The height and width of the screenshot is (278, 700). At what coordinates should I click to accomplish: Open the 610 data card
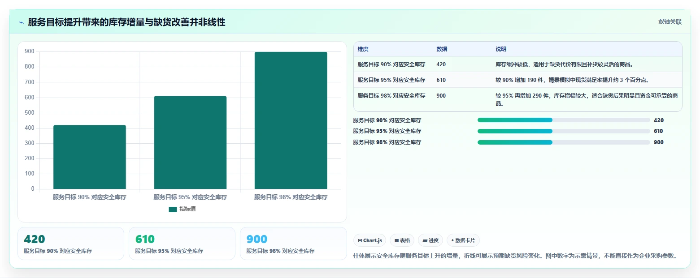point(182,244)
